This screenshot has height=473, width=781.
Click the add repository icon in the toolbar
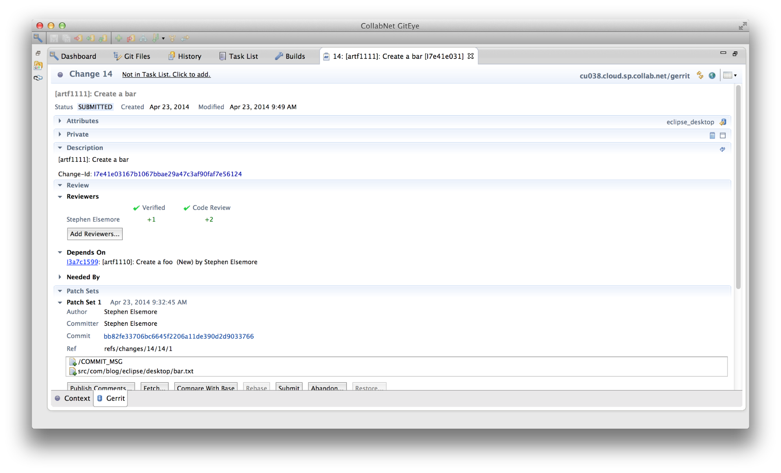coord(119,38)
